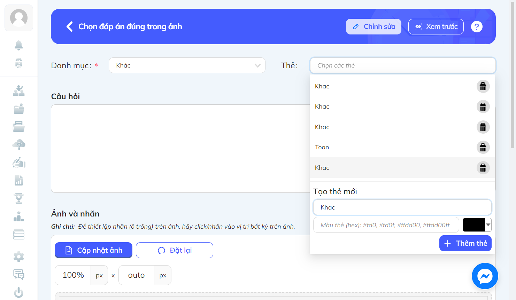Viewport: 516px width, 300px height.
Task: Click the Chỉnh sửa button
Action: click(373, 26)
